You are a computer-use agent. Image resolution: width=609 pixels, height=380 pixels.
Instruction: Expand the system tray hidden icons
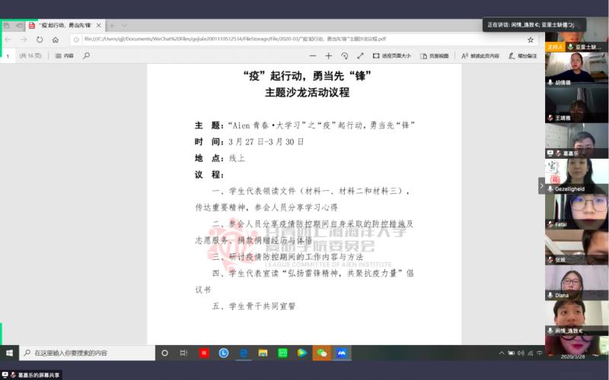click(x=501, y=353)
